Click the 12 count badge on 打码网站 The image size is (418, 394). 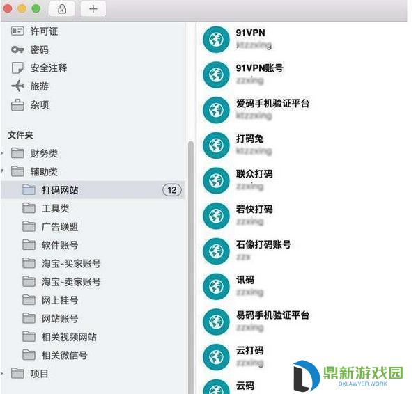point(172,190)
